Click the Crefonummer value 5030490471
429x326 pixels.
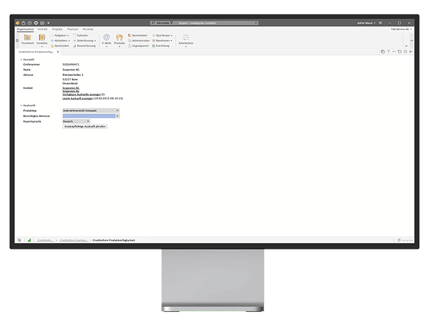click(x=71, y=64)
